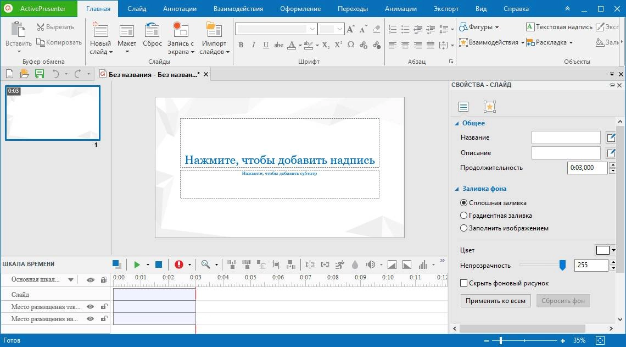Screen dimensions: 626x347
Task: Open the font name dropdown
Action: [312, 29]
